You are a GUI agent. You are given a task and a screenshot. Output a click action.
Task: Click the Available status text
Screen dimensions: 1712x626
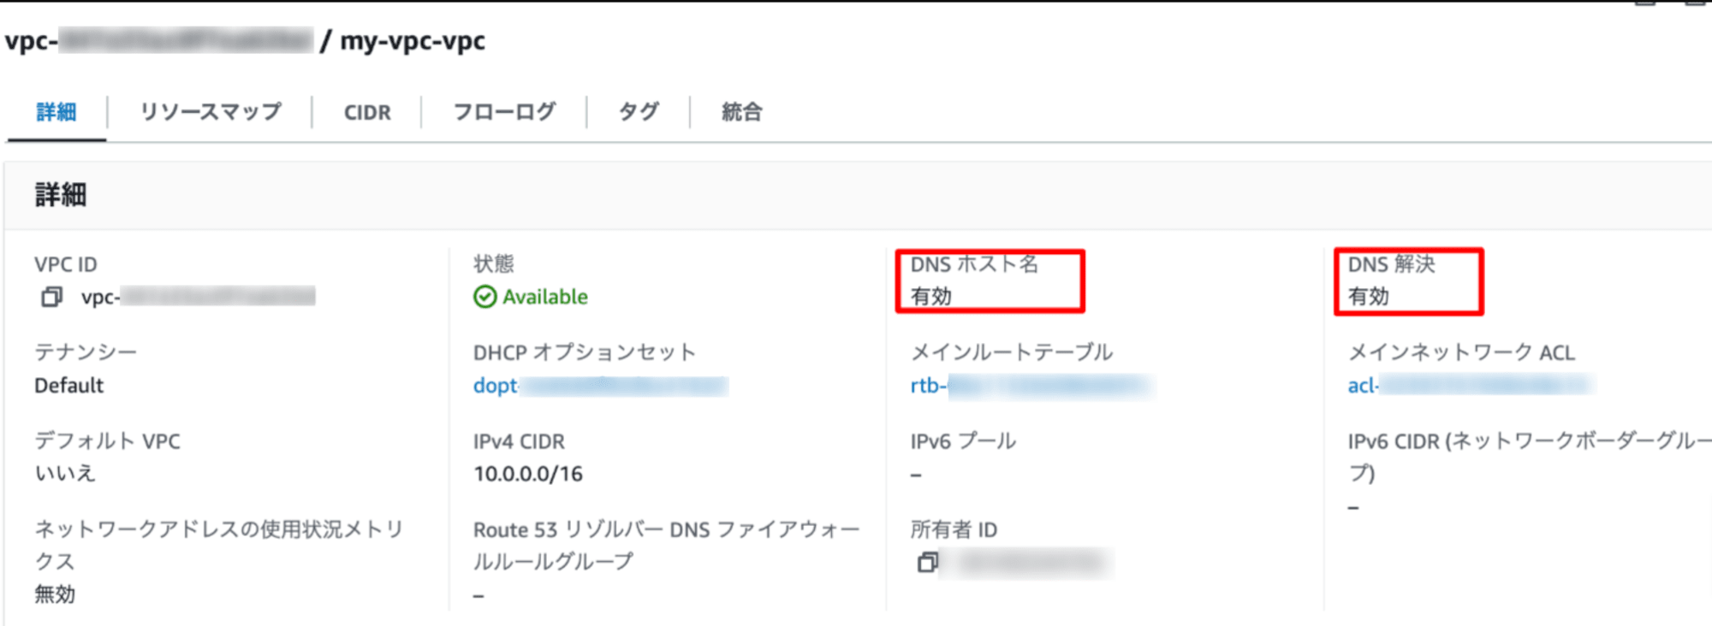point(545,297)
